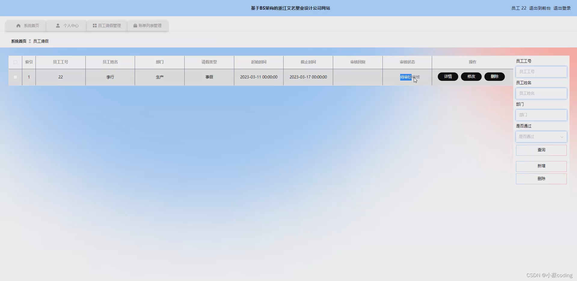577x281 pixels.
Task: Click the 员工工号 column header
Action: [x=60, y=62]
